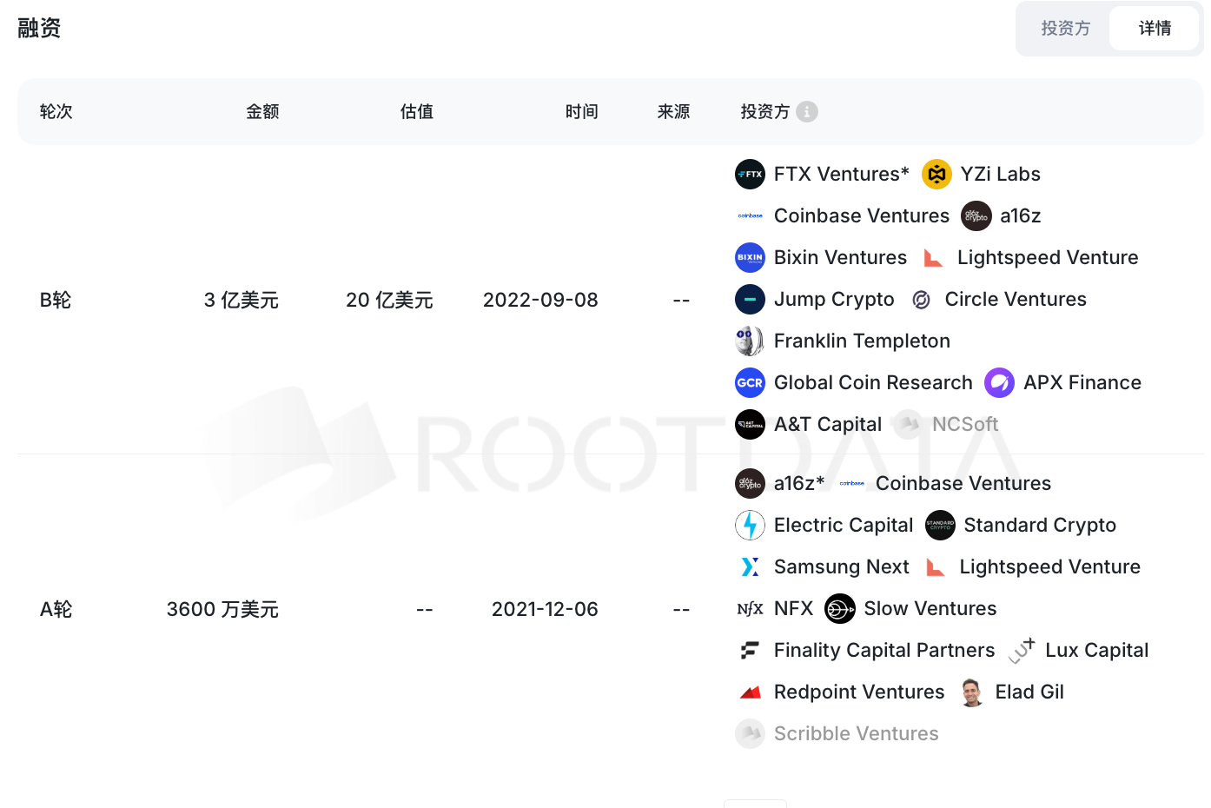This screenshot has width=1211, height=808.
Task: Click the Bixin Ventures blue logo
Action: pyautogui.click(x=750, y=258)
